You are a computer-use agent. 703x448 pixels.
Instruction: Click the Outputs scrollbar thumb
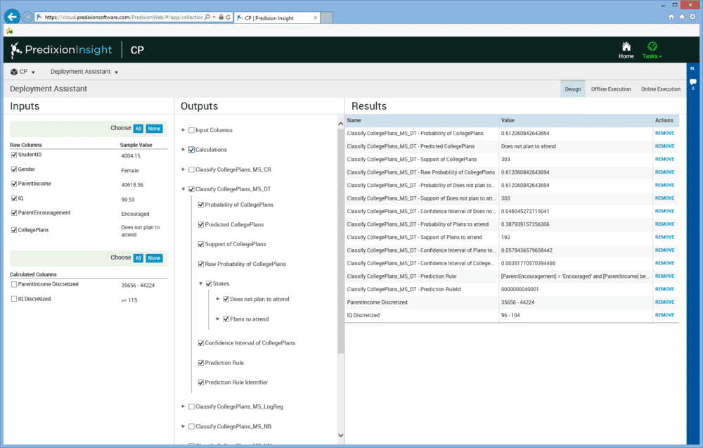coord(341,241)
